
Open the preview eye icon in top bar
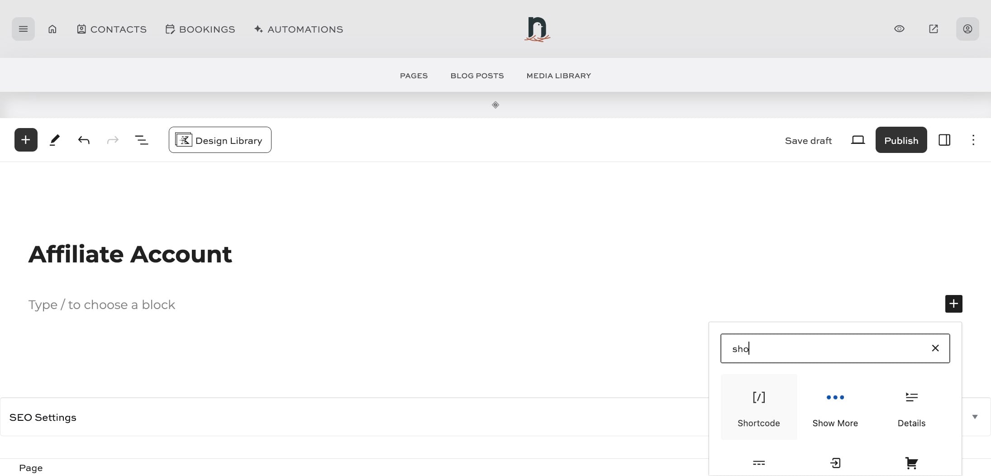pyautogui.click(x=899, y=29)
